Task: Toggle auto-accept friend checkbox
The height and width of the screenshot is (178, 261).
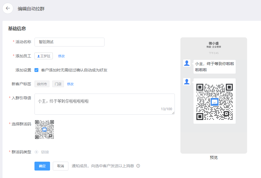Action: click(x=36, y=70)
